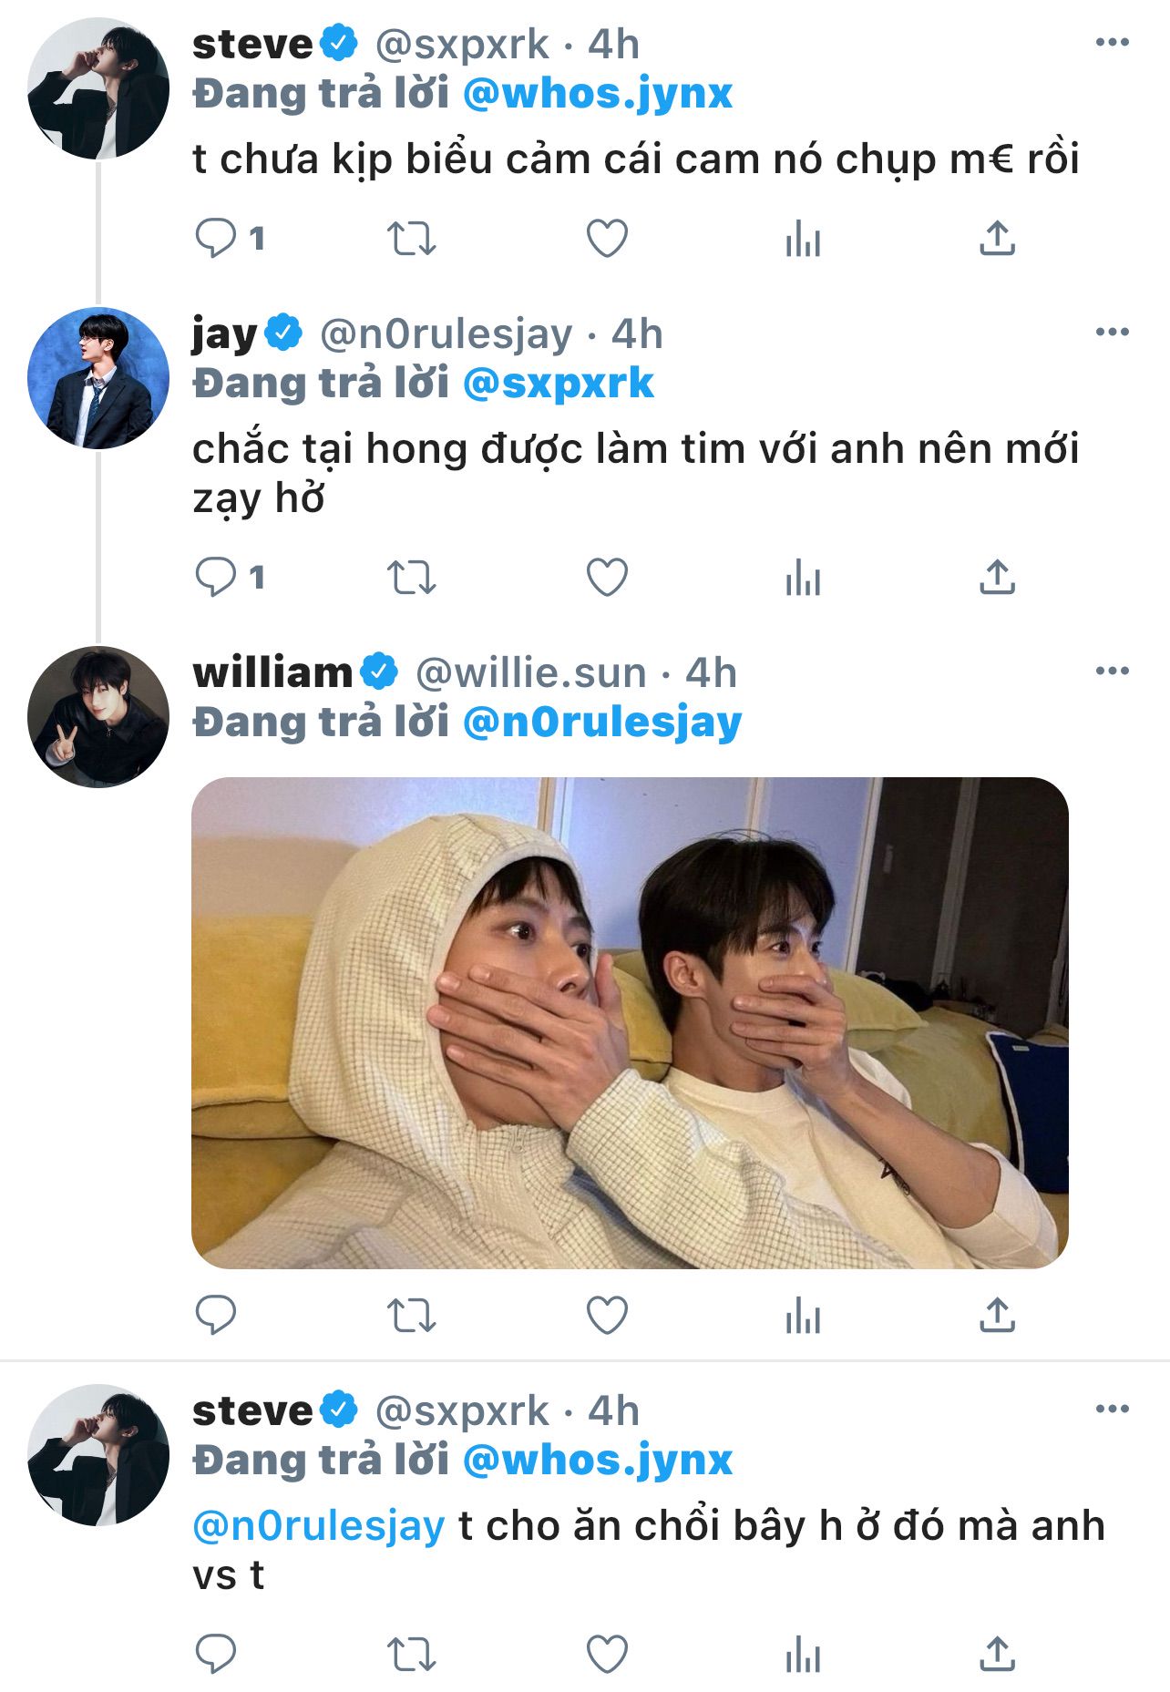The width and height of the screenshot is (1170, 1692).
Task: Like steve's first reply about the cam
Action: coord(607,239)
